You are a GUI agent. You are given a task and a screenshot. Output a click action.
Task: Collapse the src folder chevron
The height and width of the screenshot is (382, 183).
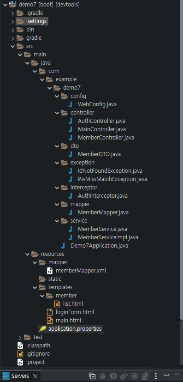tap(12, 46)
